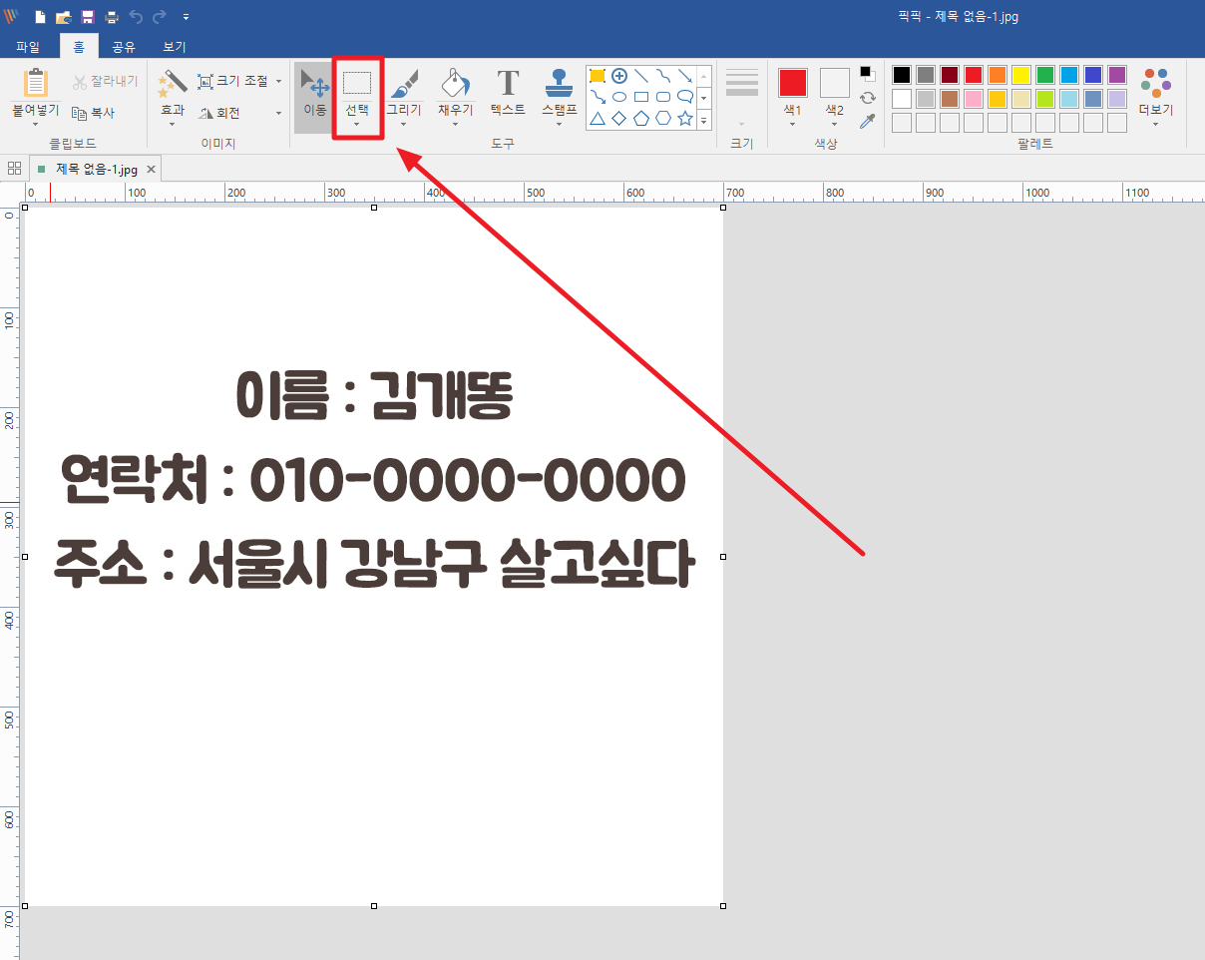Save the image with the floppy disk icon

(88, 17)
